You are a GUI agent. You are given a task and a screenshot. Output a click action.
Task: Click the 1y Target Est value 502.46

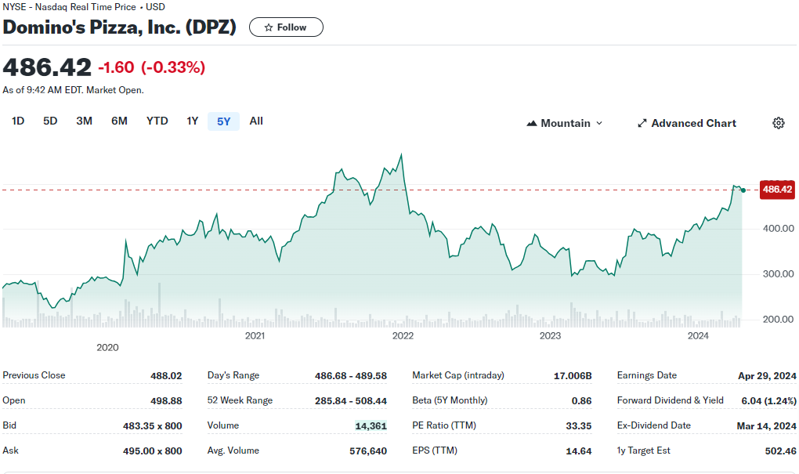click(781, 451)
